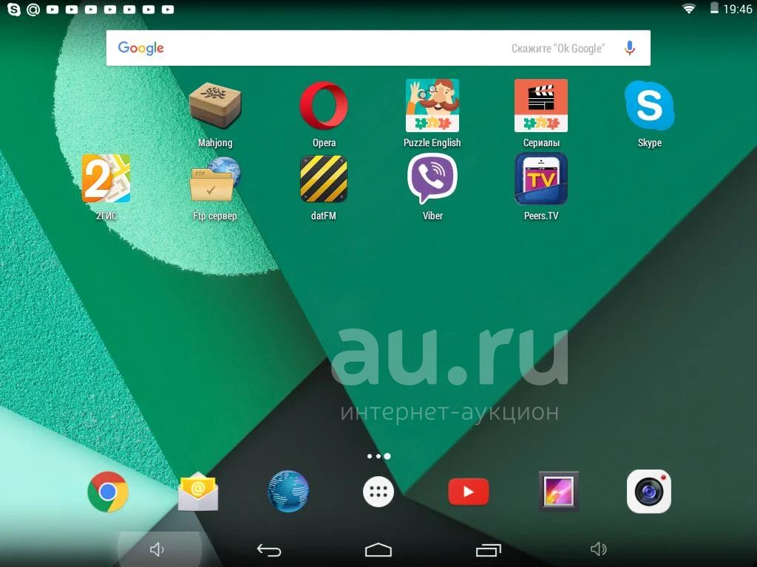Viewport: 757px width, 567px height.
Task: Tap the battery status icon
Action: click(715, 8)
